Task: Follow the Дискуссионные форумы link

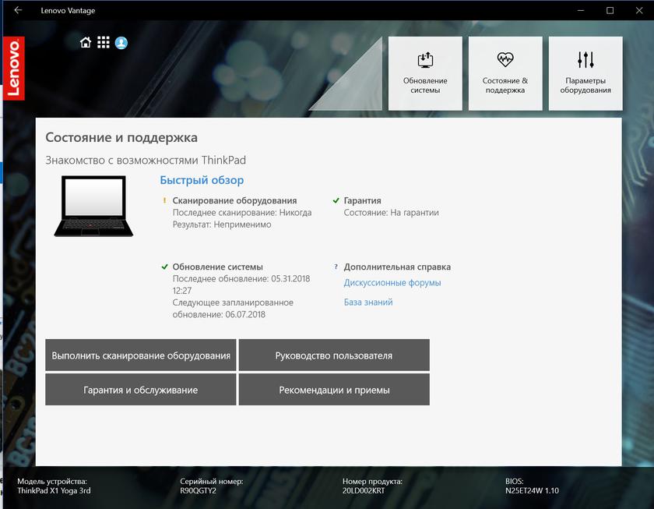Action: pos(392,283)
